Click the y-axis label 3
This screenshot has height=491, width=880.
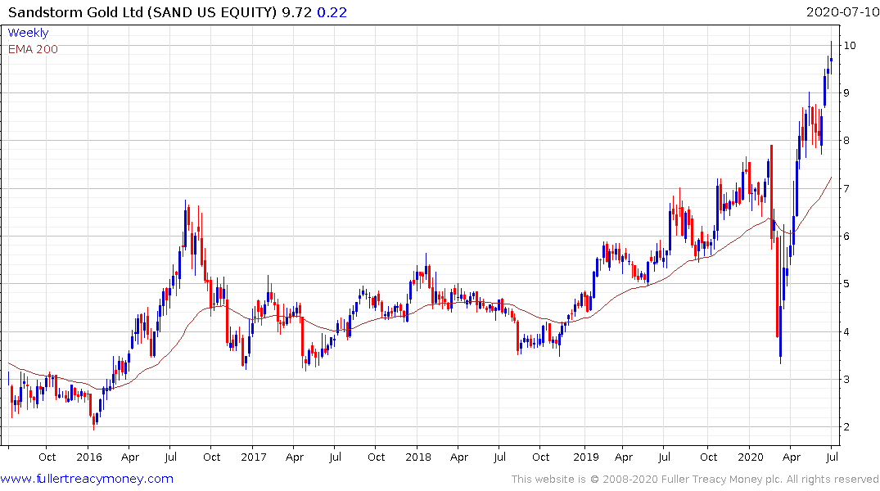(x=847, y=380)
